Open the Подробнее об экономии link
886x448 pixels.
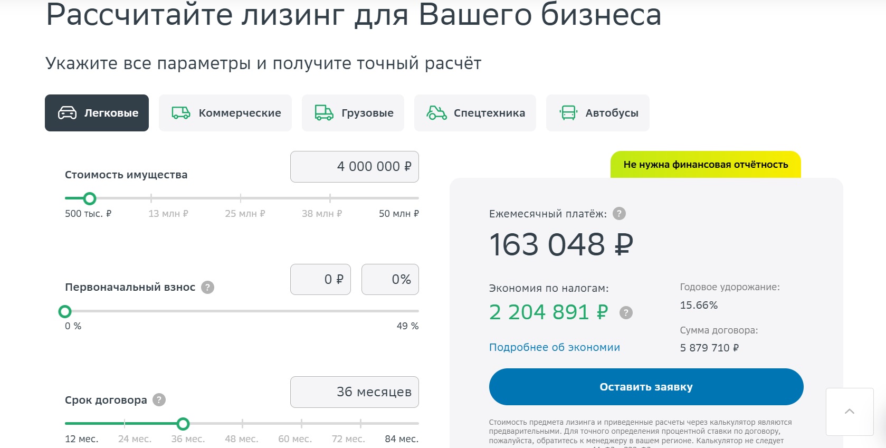[554, 347]
